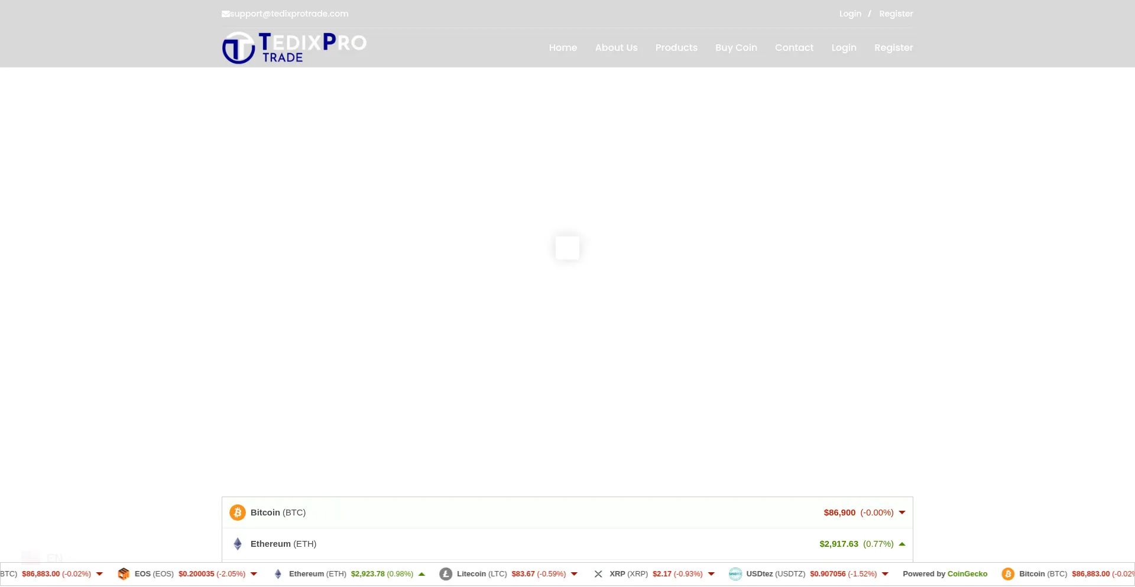Select Buy Coin from the navigation bar
The width and height of the screenshot is (1135, 587).
736,48
